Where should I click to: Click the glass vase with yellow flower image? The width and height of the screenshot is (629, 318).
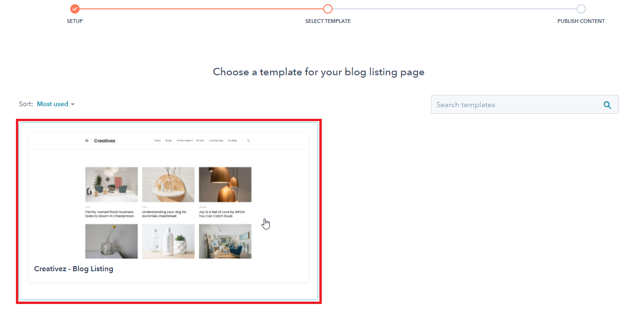coord(111,241)
